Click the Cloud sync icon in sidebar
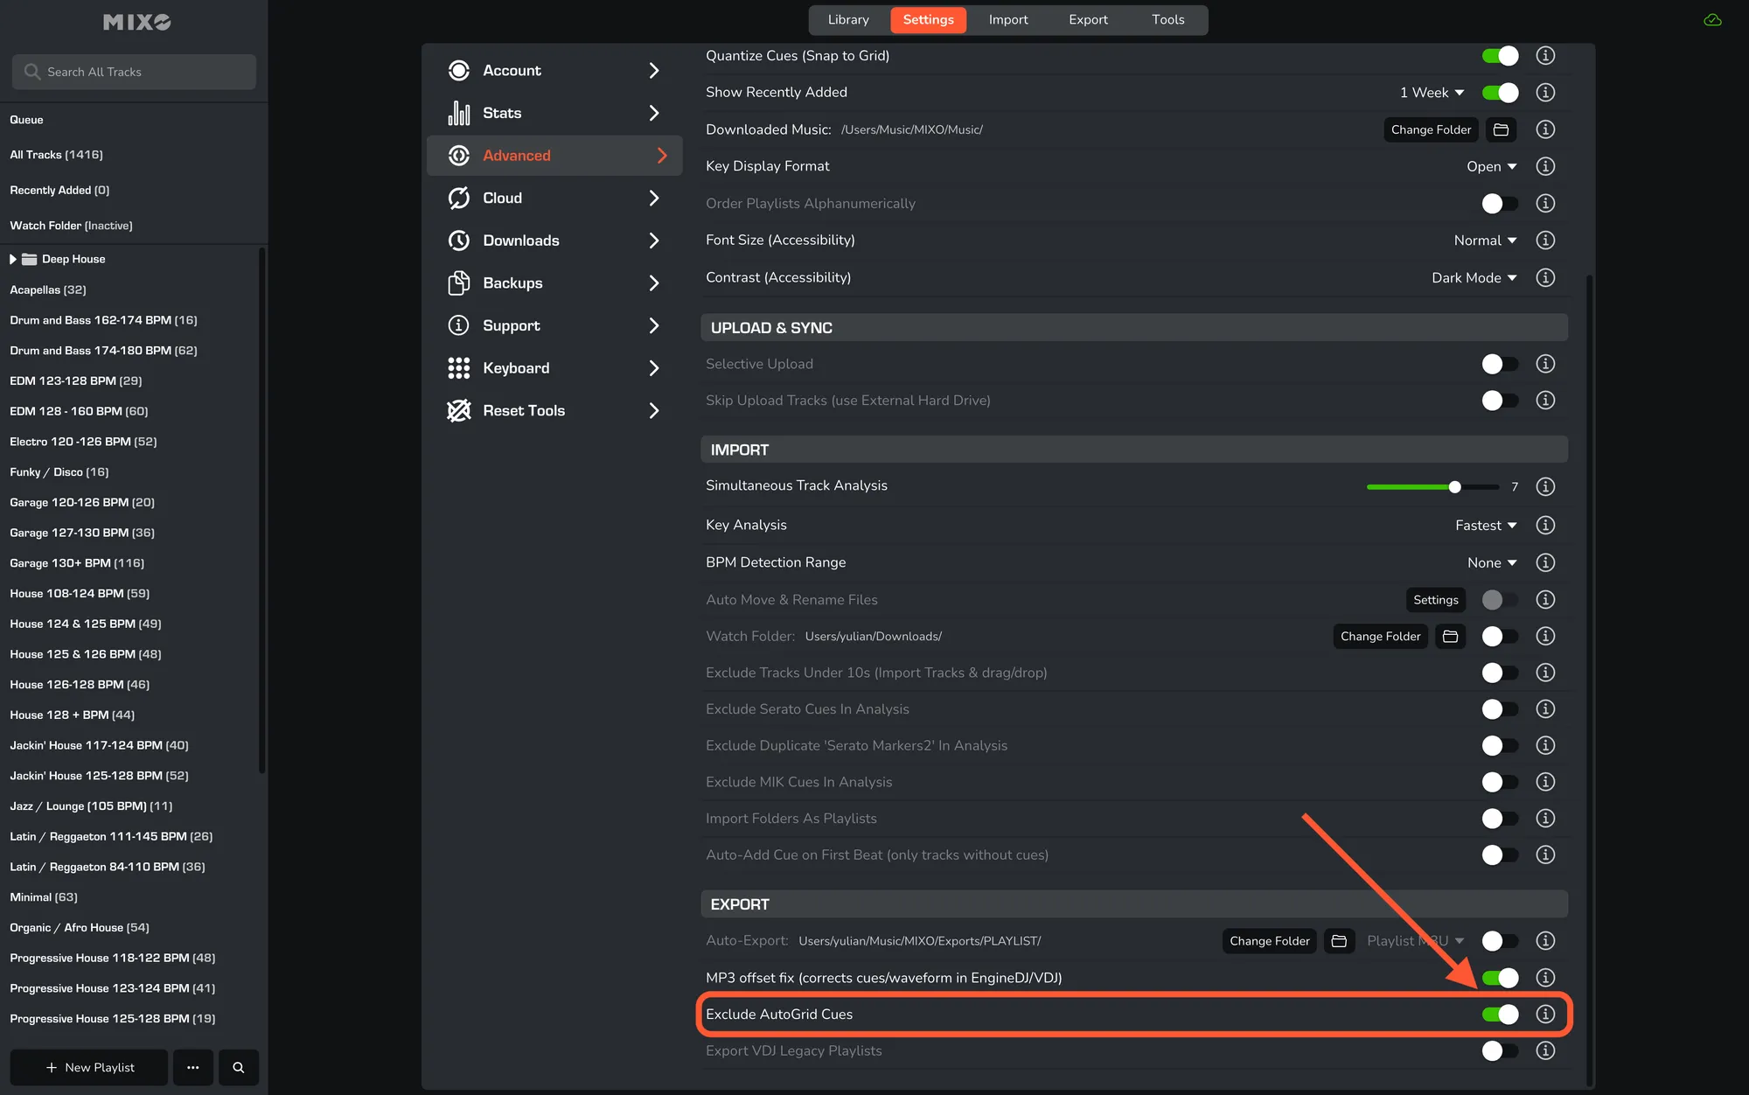This screenshot has width=1749, height=1095. tap(458, 198)
